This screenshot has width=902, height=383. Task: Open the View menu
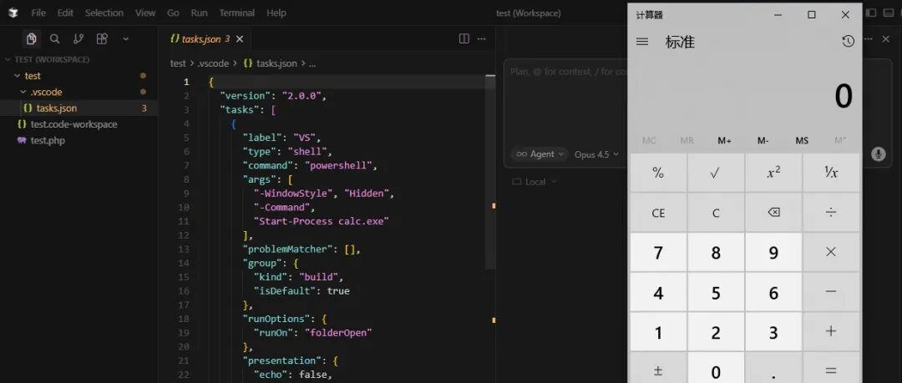pyautogui.click(x=145, y=13)
